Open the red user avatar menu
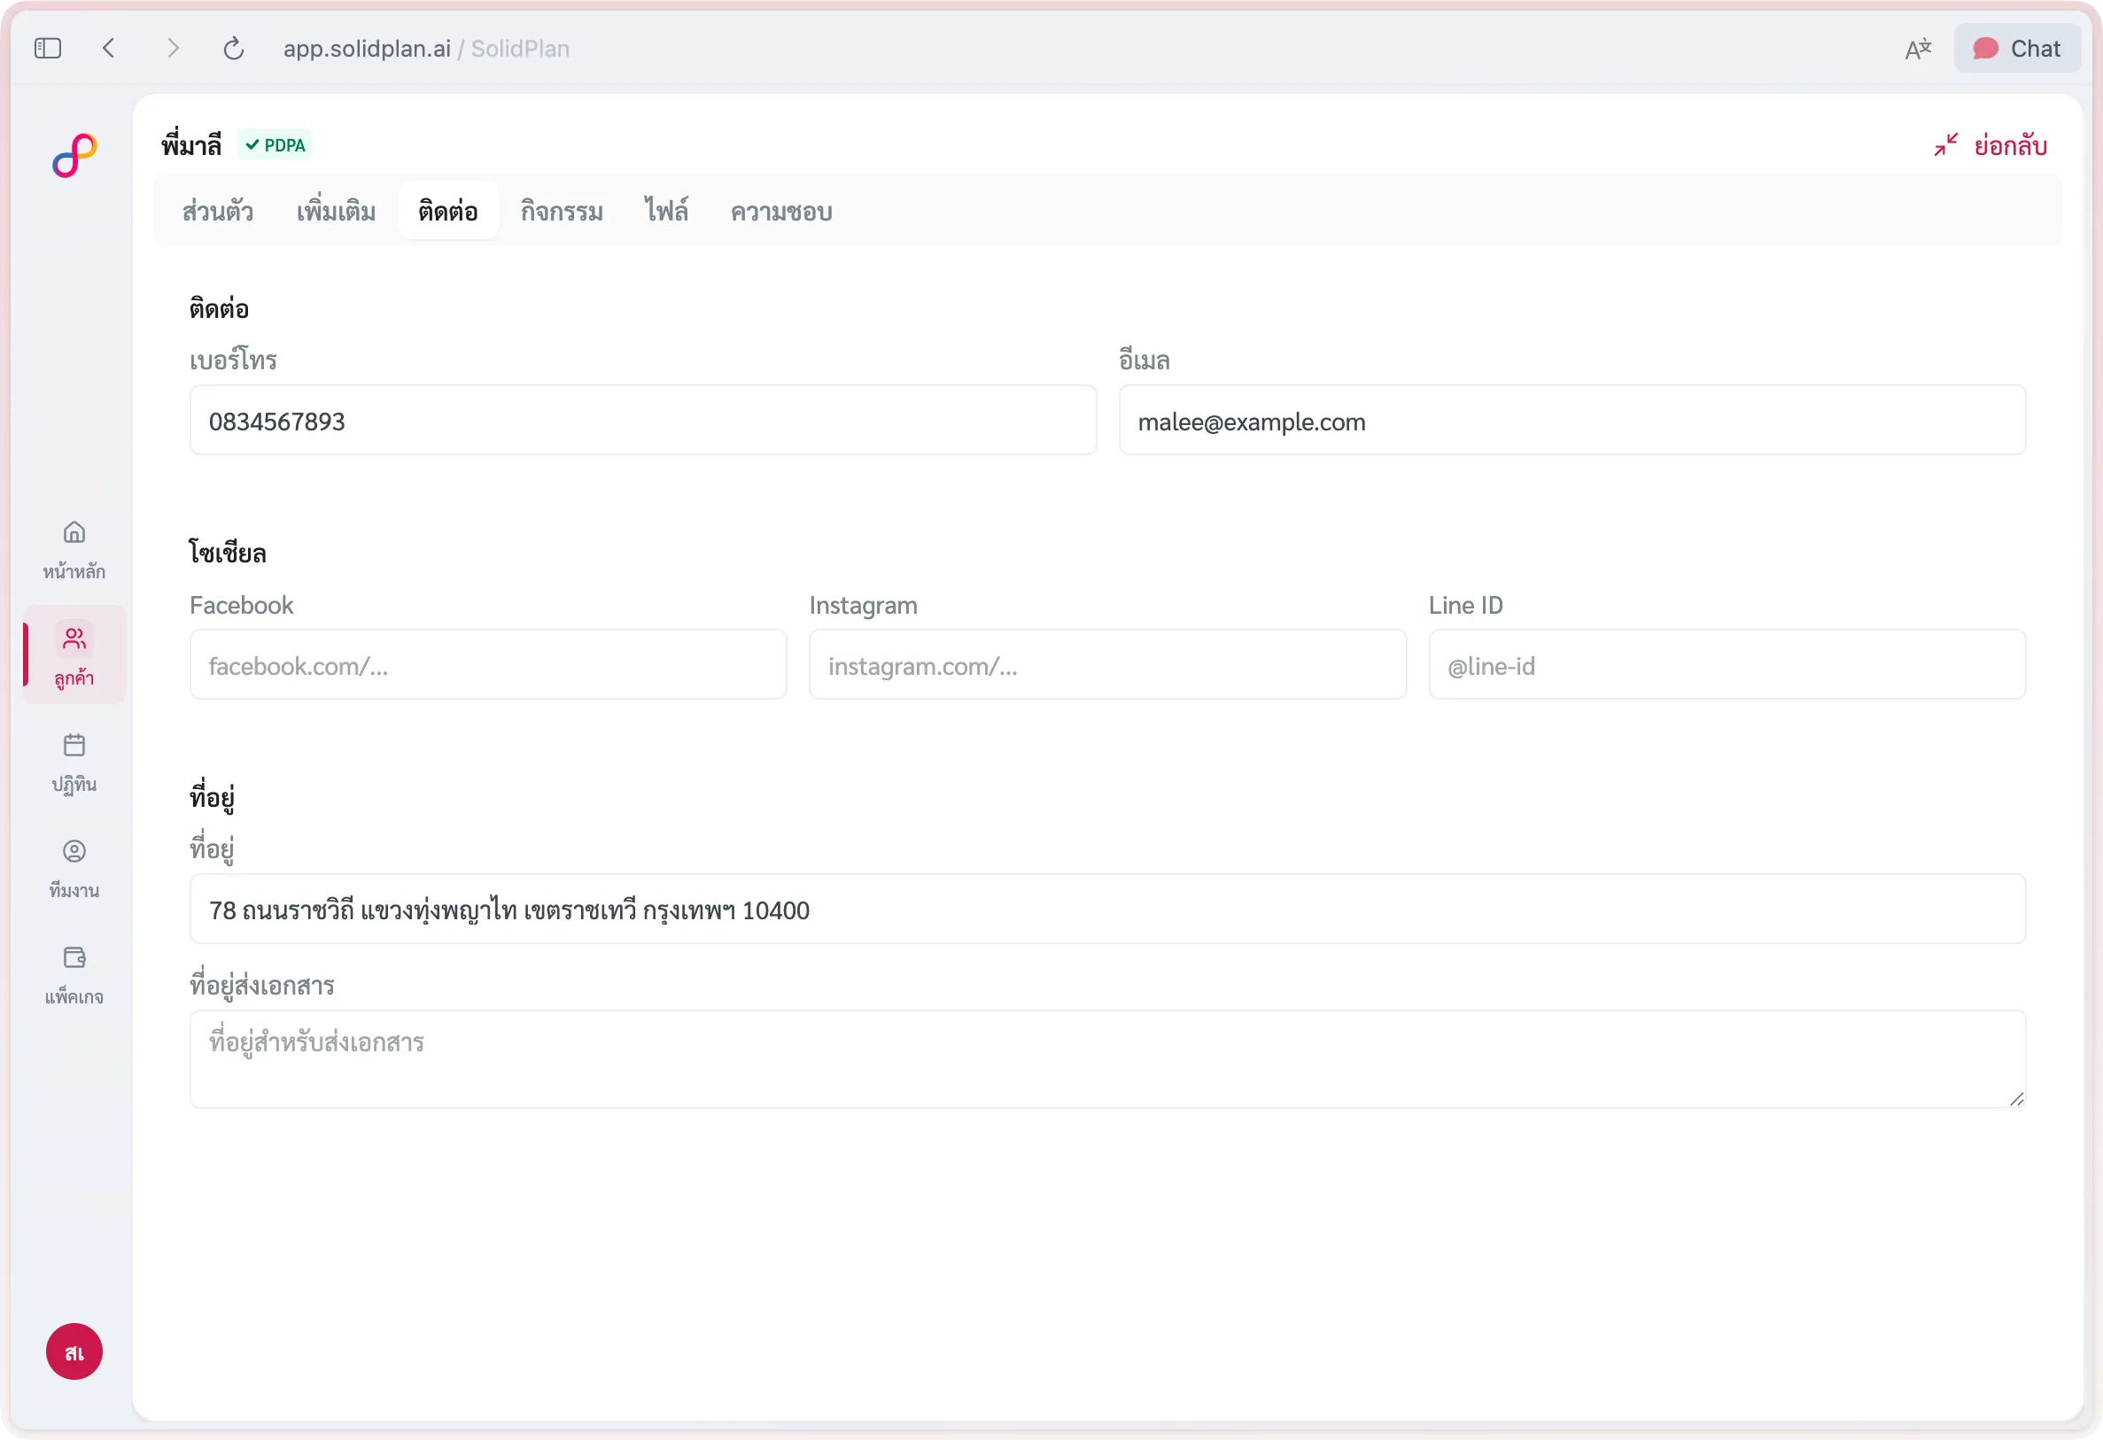The width and height of the screenshot is (2103, 1440). coord(74,1351)
